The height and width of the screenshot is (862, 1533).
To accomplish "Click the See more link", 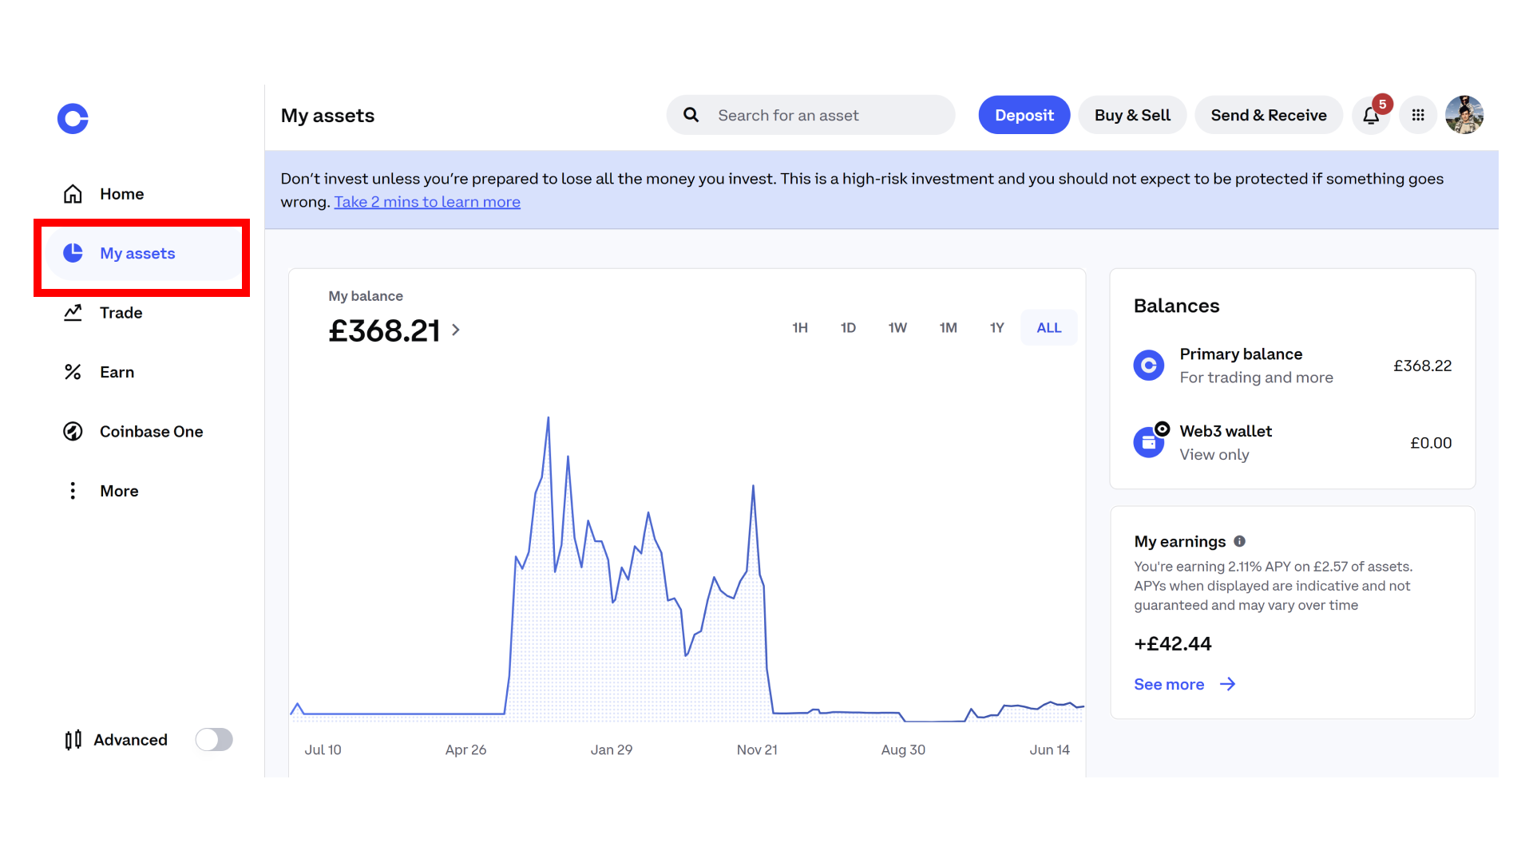I will coord(1169,684).
